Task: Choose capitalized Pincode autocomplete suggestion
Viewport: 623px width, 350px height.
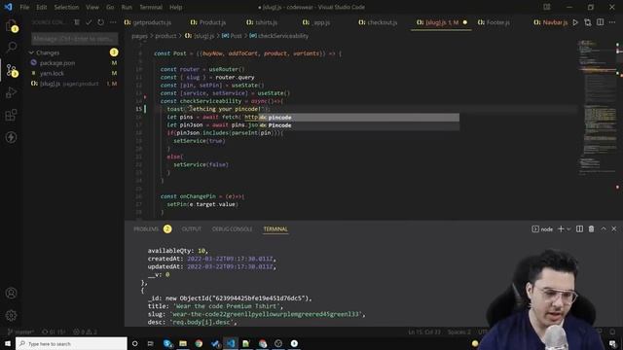Action: click(x=359, y=125)
